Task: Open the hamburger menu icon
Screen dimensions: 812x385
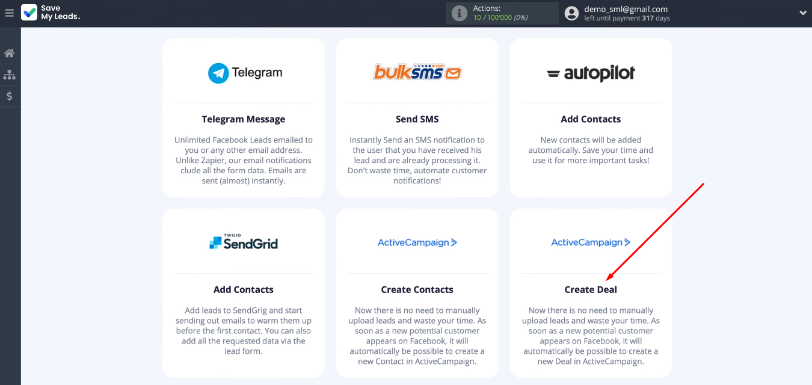Action: pos(9,13)
